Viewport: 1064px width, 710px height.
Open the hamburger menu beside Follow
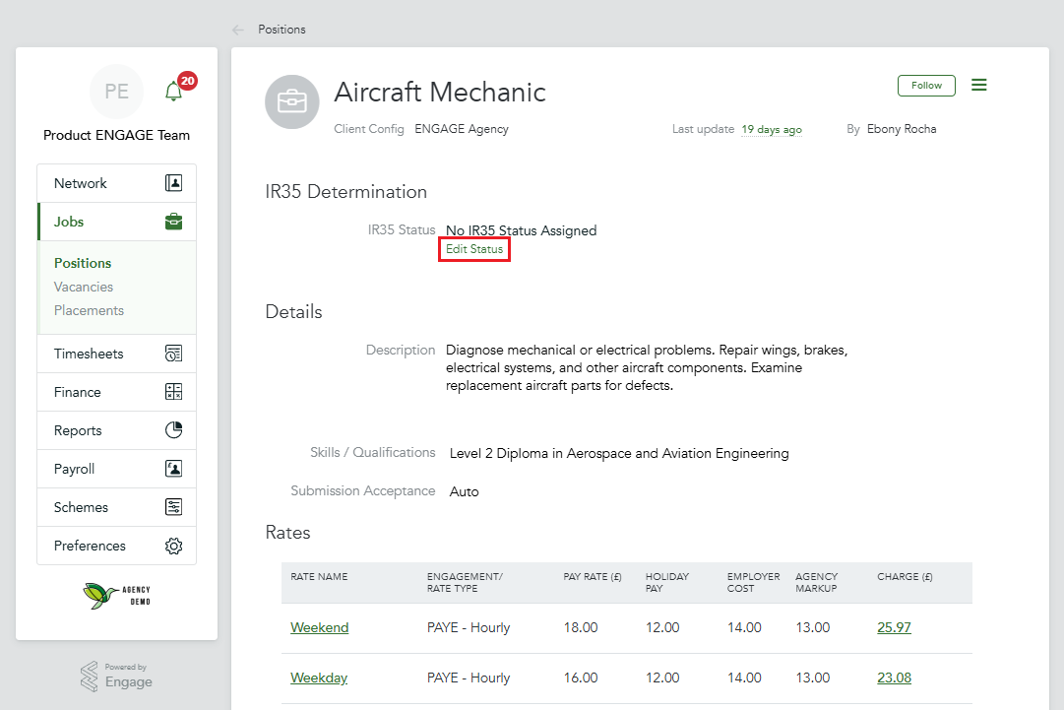click(x=978, y=85)
